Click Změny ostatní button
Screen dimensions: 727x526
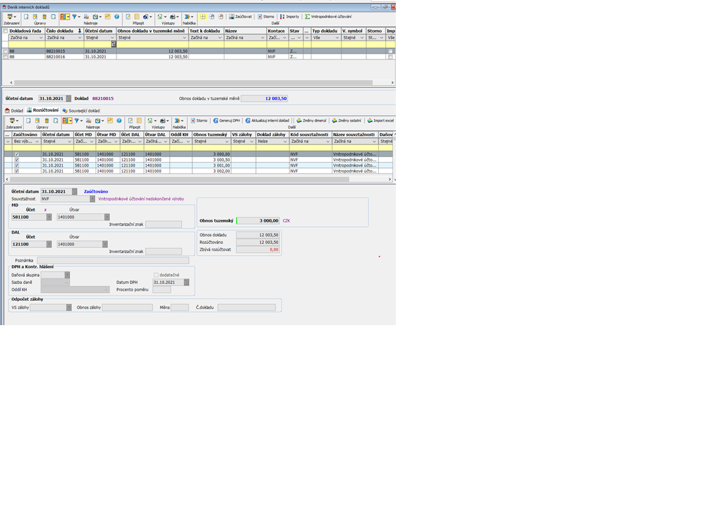pyautogui.click(x=346, y=120)
